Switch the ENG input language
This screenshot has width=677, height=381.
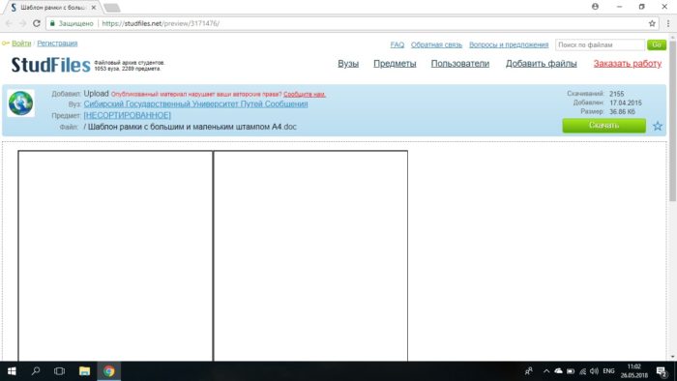[608, 371]
